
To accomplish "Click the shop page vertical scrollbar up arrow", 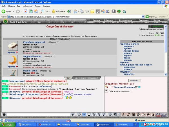I will click(x=166, y=26).
